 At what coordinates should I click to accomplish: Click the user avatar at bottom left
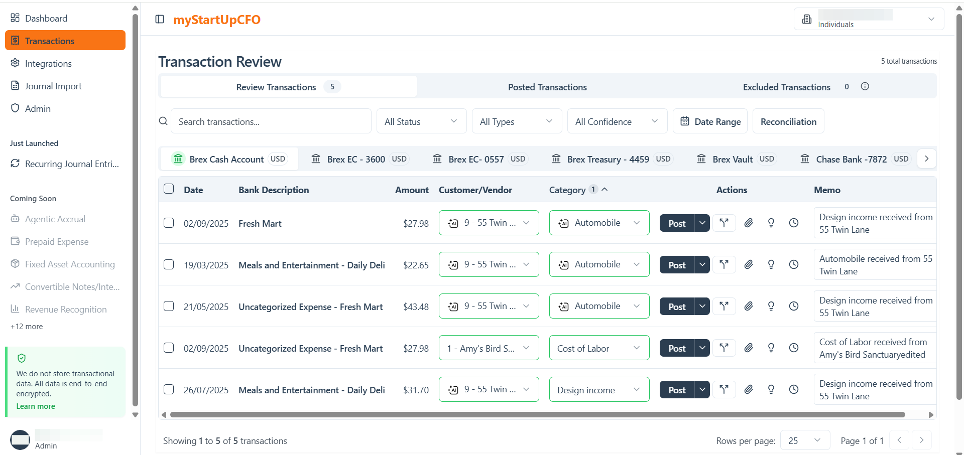click(x=20, y=440)
